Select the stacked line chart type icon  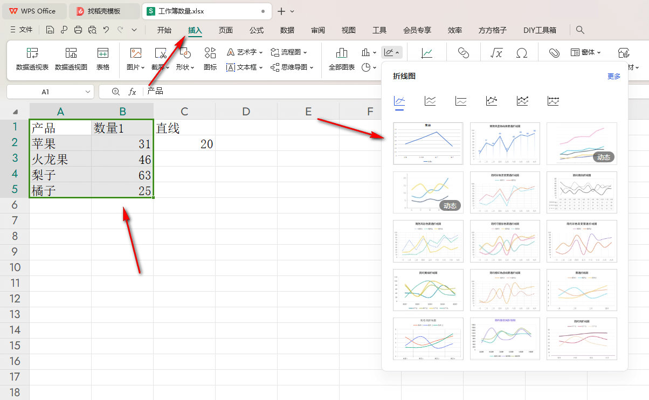coord(430,100)
